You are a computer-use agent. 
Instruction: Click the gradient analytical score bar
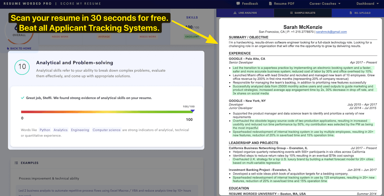tap(107, 112)
